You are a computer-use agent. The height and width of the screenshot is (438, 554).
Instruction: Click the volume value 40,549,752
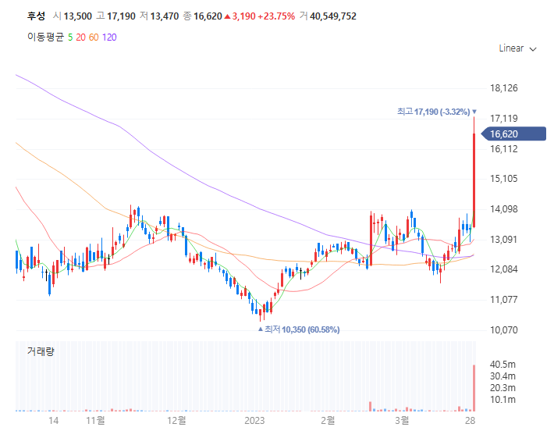coord(333,16)
